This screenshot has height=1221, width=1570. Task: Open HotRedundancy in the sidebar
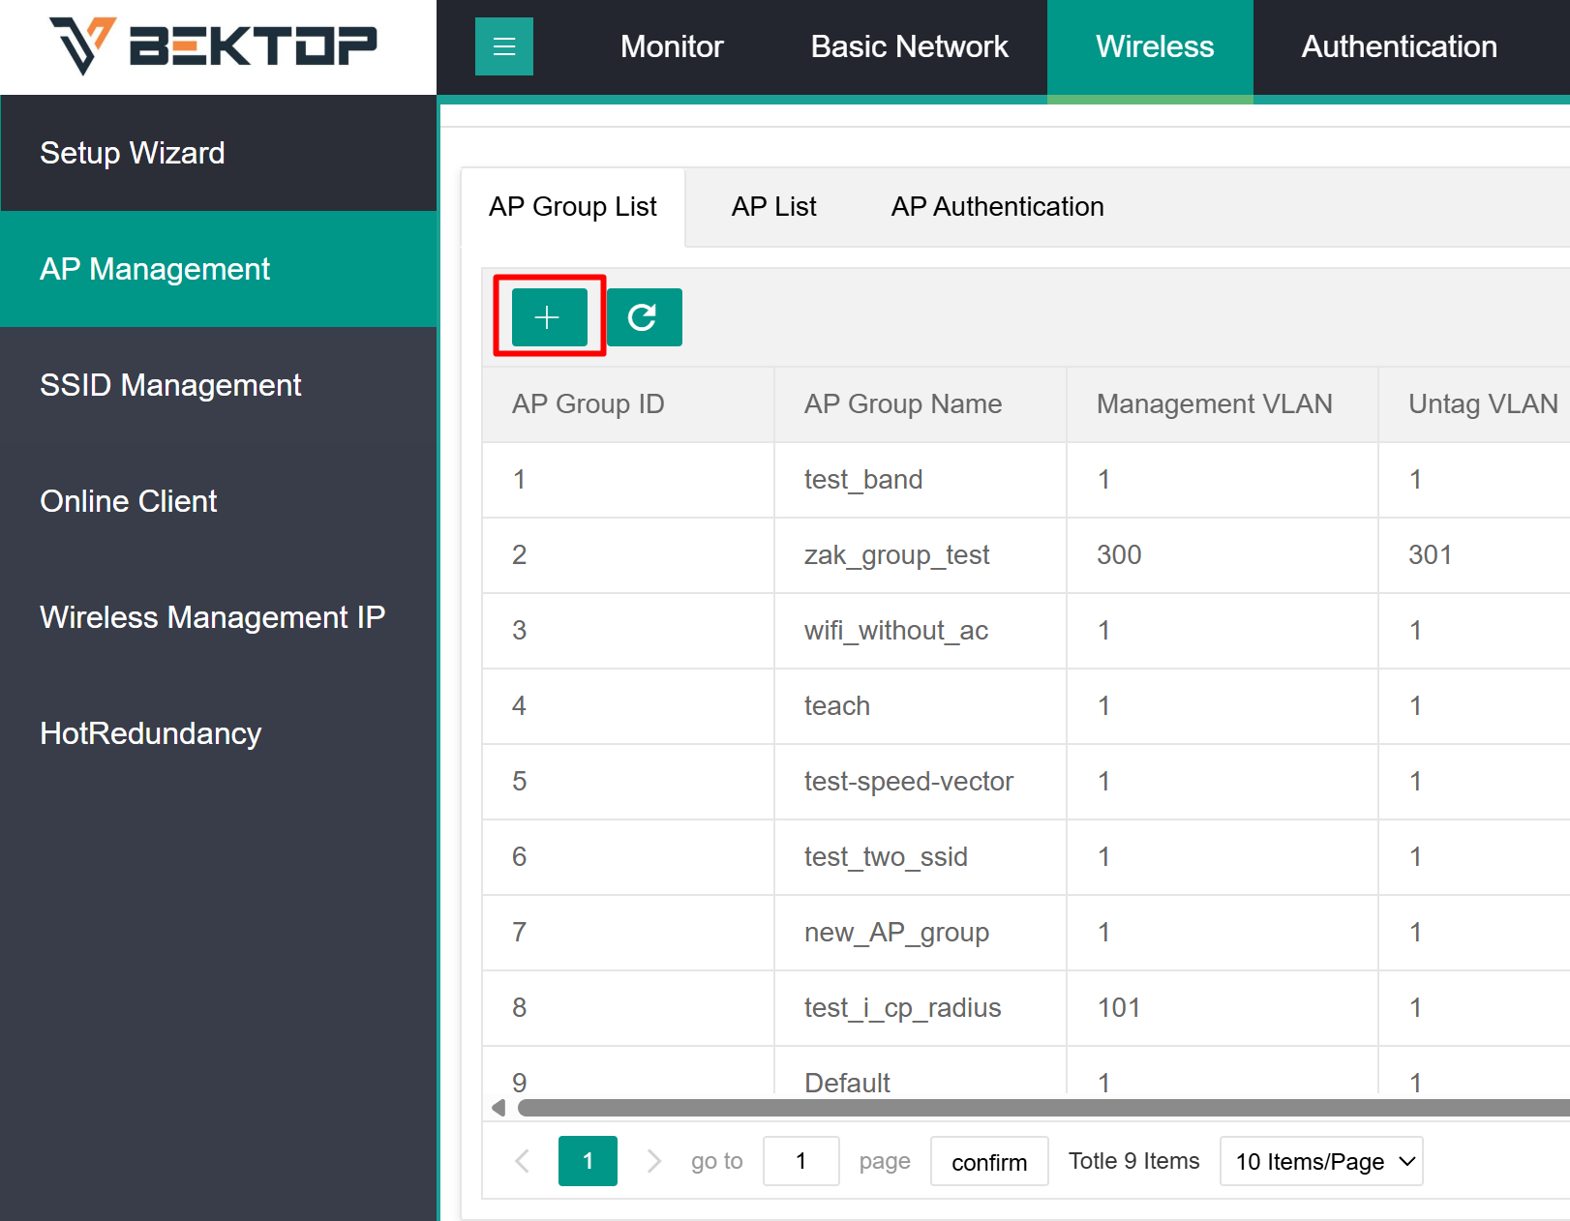tap(151, 733)
